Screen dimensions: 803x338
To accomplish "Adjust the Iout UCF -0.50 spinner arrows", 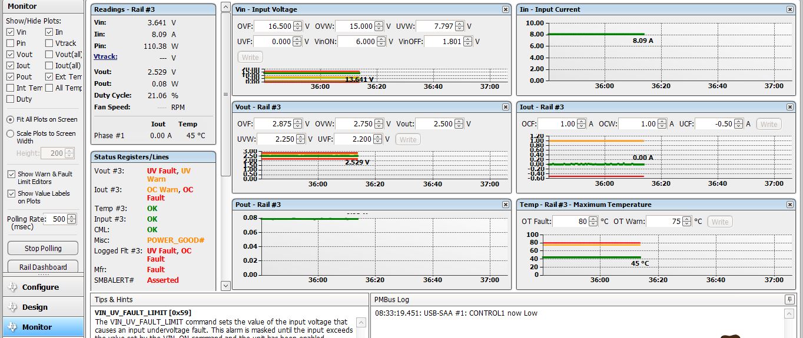I will [x=739, y=124].
